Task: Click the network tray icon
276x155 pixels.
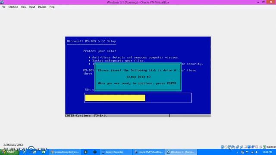Action: tap(242, 152)
